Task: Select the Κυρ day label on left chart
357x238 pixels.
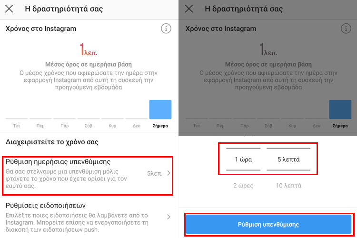Action: pos(112,126)
